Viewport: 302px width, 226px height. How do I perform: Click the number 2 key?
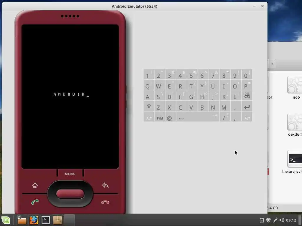[x=160, y=74]
